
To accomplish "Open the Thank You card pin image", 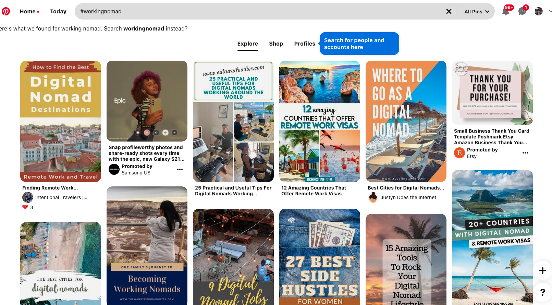I will [492, 93].
